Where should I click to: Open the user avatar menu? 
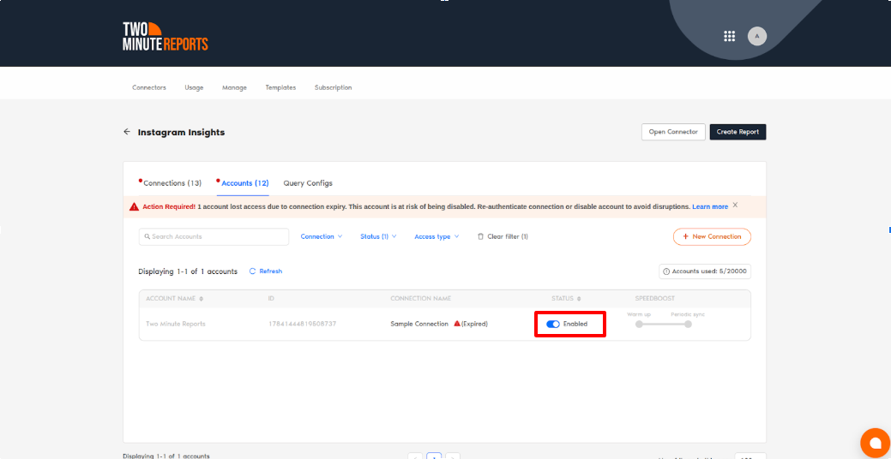pyautogui.click(x=757, y=36)
